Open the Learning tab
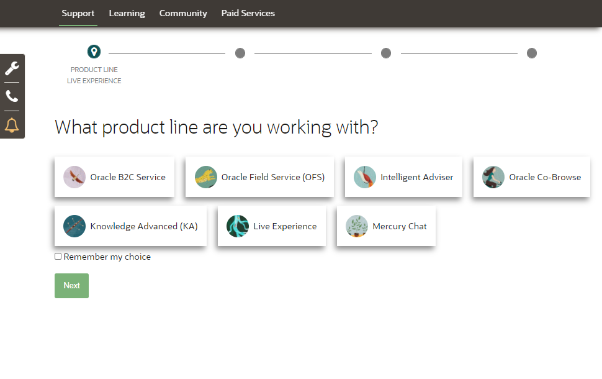This screenshot has width=602, height=379. (x=127, y=13)
